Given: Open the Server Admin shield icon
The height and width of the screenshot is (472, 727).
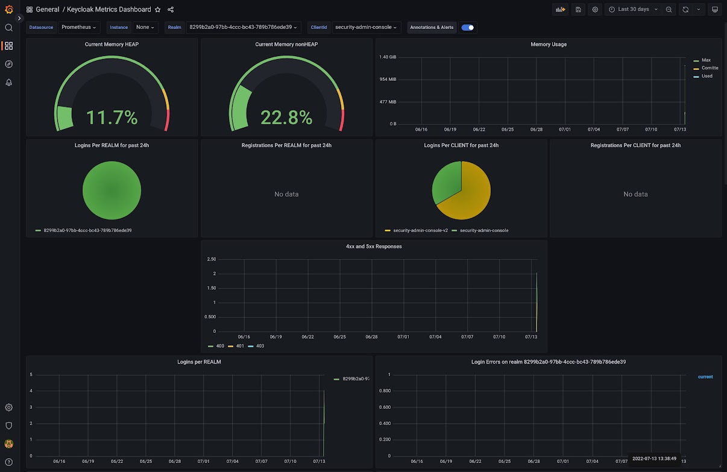Looking at the screenshot, I should click(8, 426).
